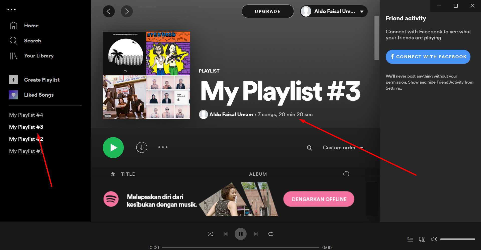
Task: Toggle shuffle playback
Action: point(211,234)
